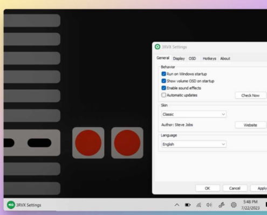Click the settings gear tray icon
Viewport: 267px width, 215px height.
(x=234, y=205)
